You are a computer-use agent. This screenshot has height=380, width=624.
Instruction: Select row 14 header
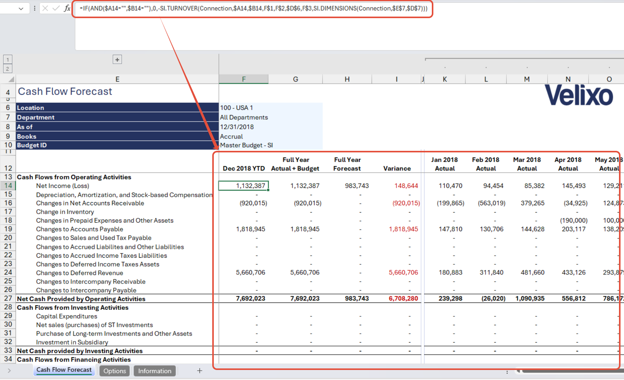8,186
